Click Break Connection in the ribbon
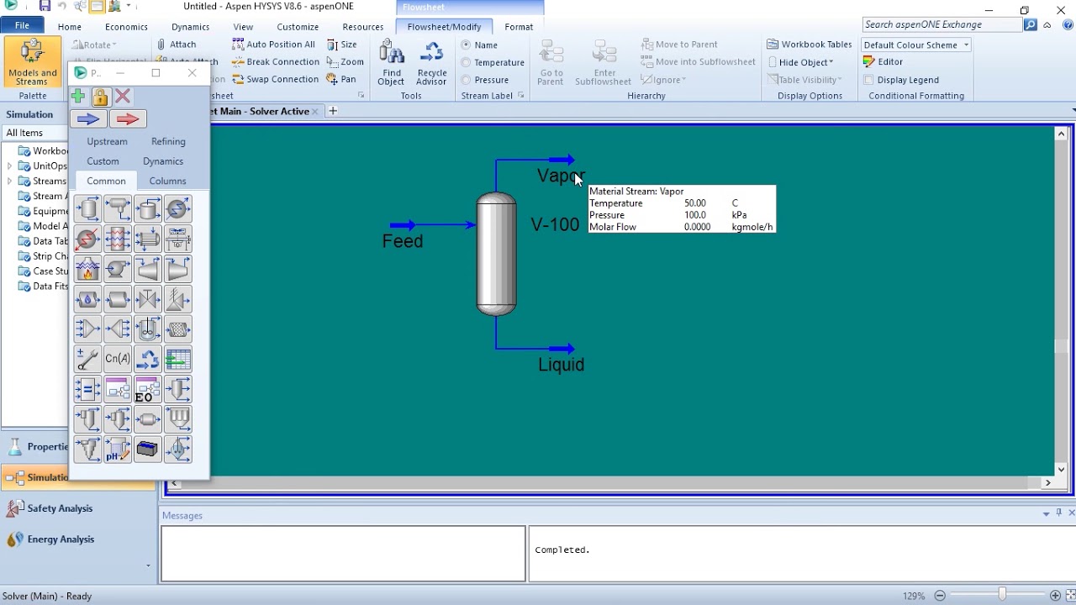1076x605 pixels. coord(276,62)
